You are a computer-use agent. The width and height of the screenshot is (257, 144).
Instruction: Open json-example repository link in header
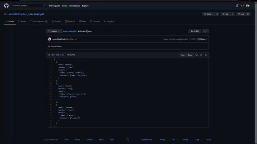(x=36, y=14)
